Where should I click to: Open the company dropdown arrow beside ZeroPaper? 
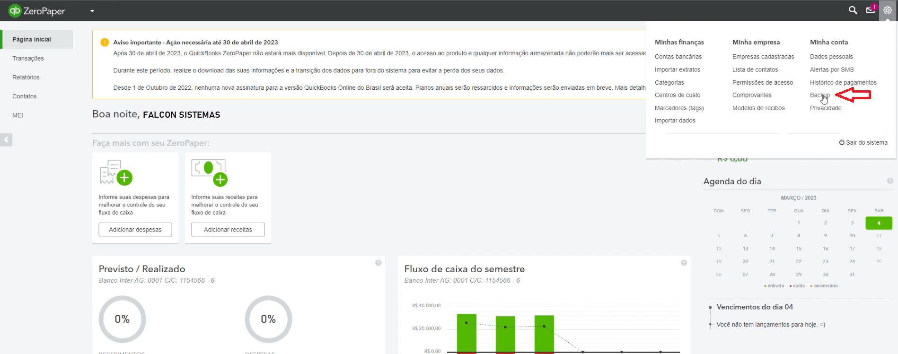pos(92,11)
